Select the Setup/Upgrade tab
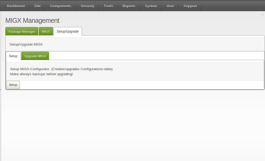Viewport: 265px width, 161px height. tap(68, 32)
